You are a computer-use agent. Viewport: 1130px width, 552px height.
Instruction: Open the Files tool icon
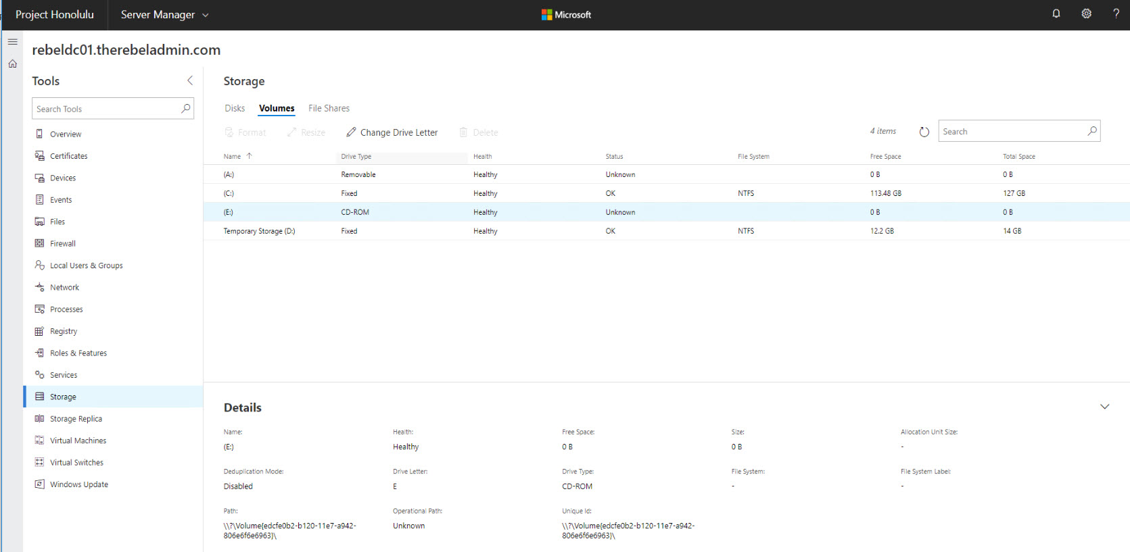(x=39, y=222)
